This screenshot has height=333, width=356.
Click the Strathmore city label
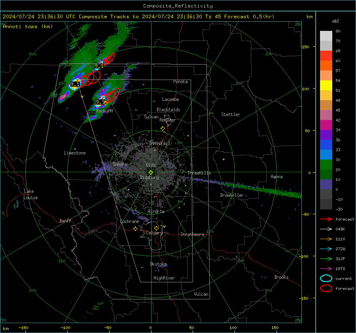pyautogui.click(x=192, y=234)
